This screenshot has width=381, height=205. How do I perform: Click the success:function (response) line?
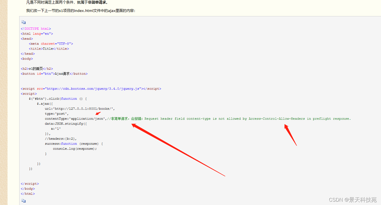[x=74, y=144]
